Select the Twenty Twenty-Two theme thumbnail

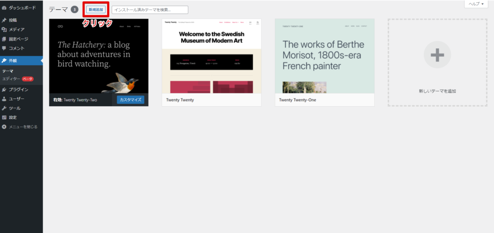point(99,56)
